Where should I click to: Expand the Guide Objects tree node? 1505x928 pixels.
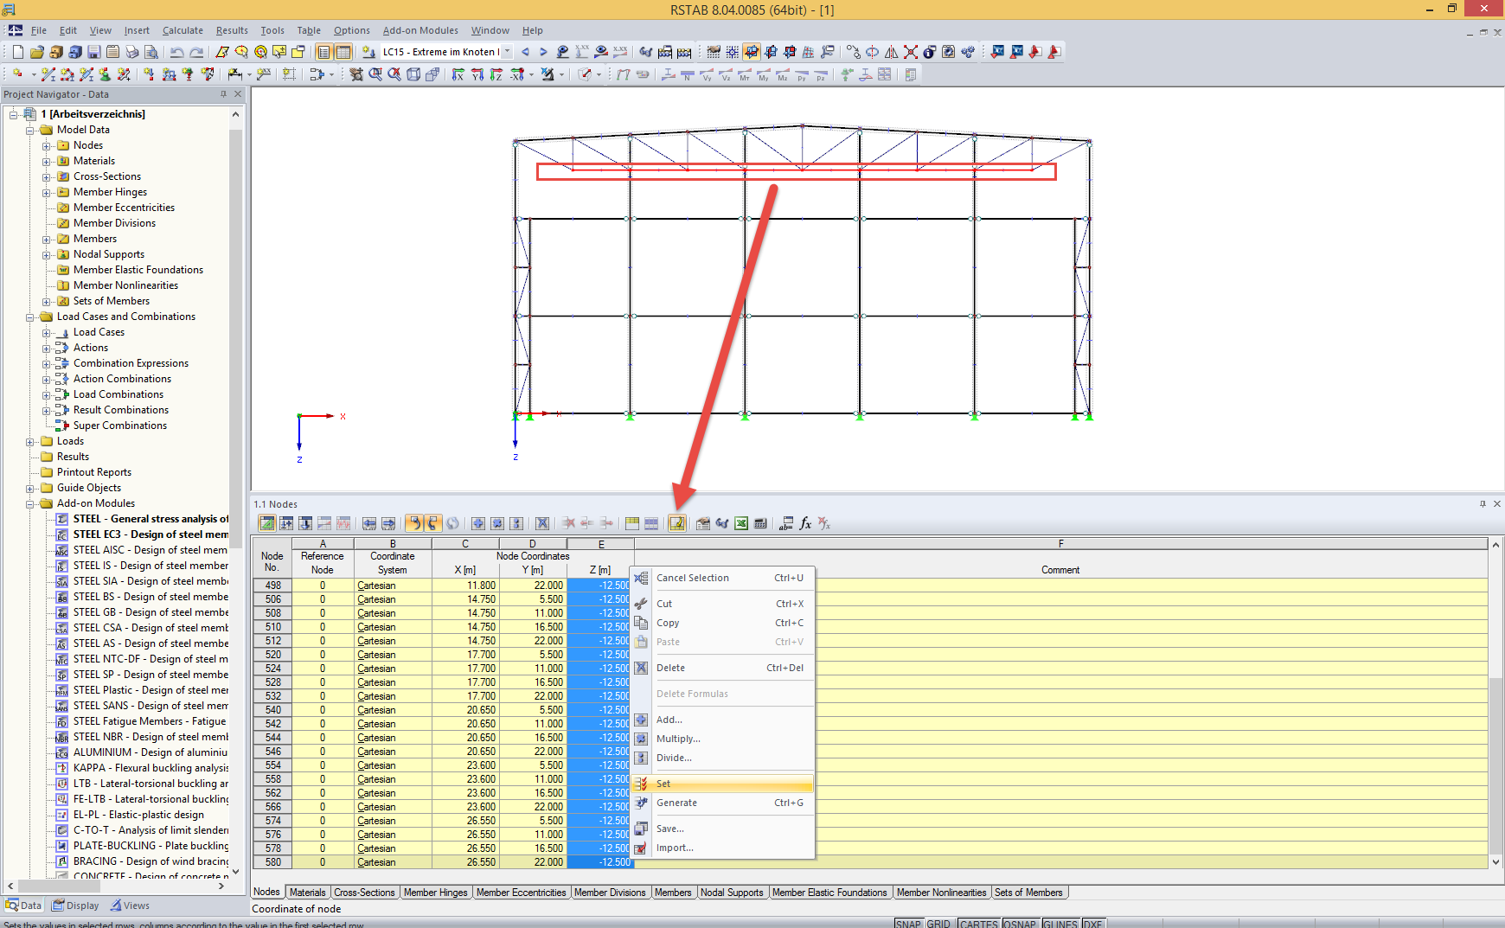click(30, 488)
